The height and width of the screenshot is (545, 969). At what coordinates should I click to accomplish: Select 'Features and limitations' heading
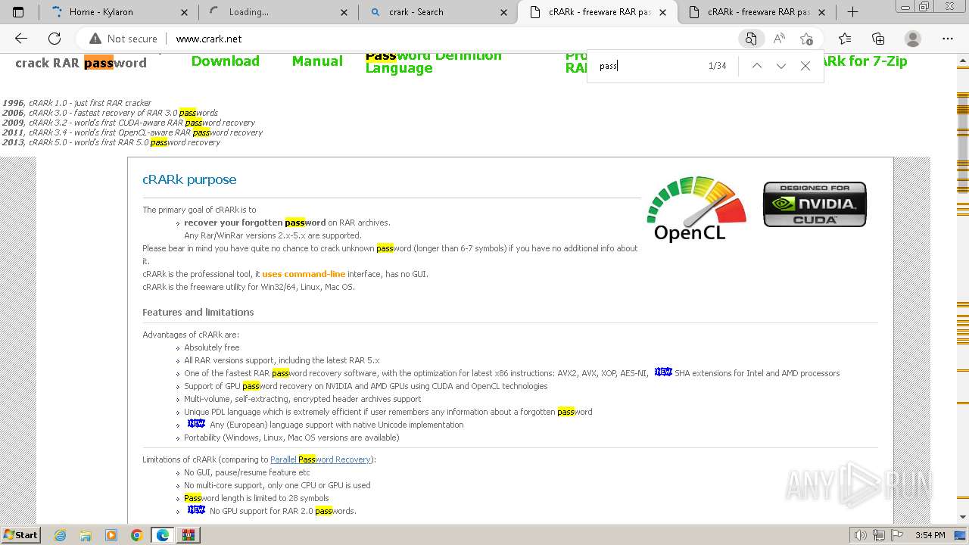coord(198,312)
